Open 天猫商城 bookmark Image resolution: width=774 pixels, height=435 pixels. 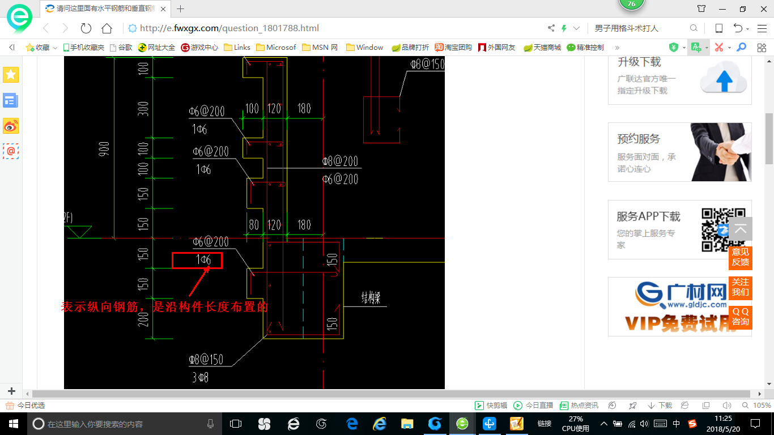542,48
